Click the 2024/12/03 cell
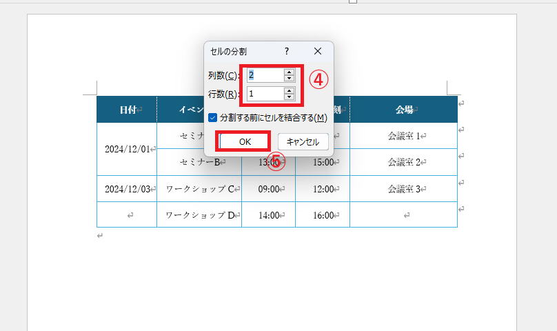 pos(127,189)
